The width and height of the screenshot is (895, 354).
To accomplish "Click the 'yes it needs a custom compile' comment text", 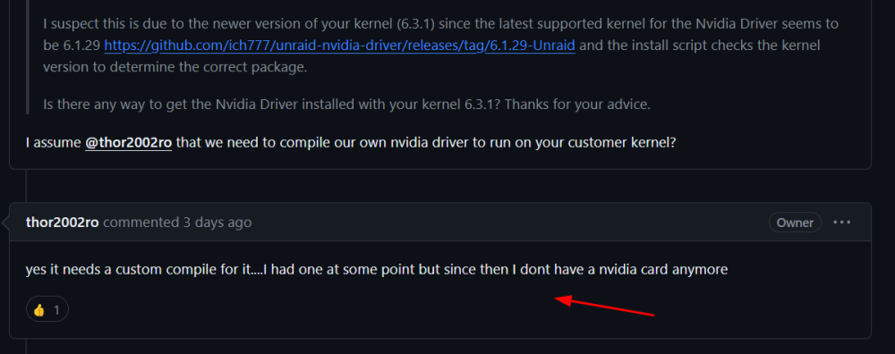I will [x=377, y=269].
